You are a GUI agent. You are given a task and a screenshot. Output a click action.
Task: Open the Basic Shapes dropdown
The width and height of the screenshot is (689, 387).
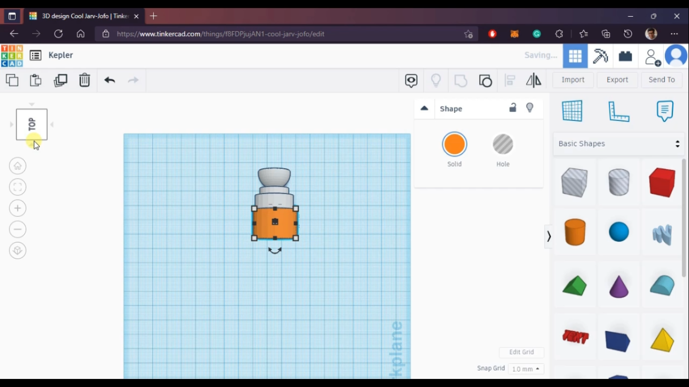[x=619, y=144]
